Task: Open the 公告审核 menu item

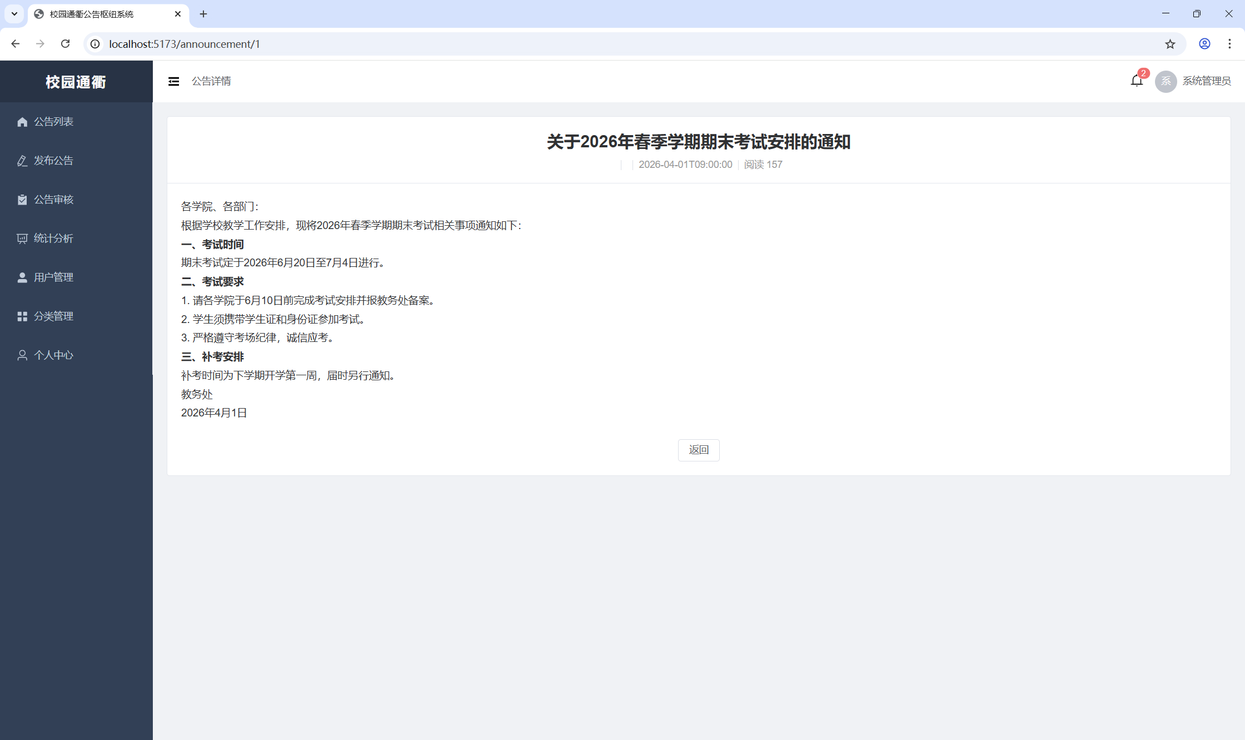Action: (x=53, y=200)
